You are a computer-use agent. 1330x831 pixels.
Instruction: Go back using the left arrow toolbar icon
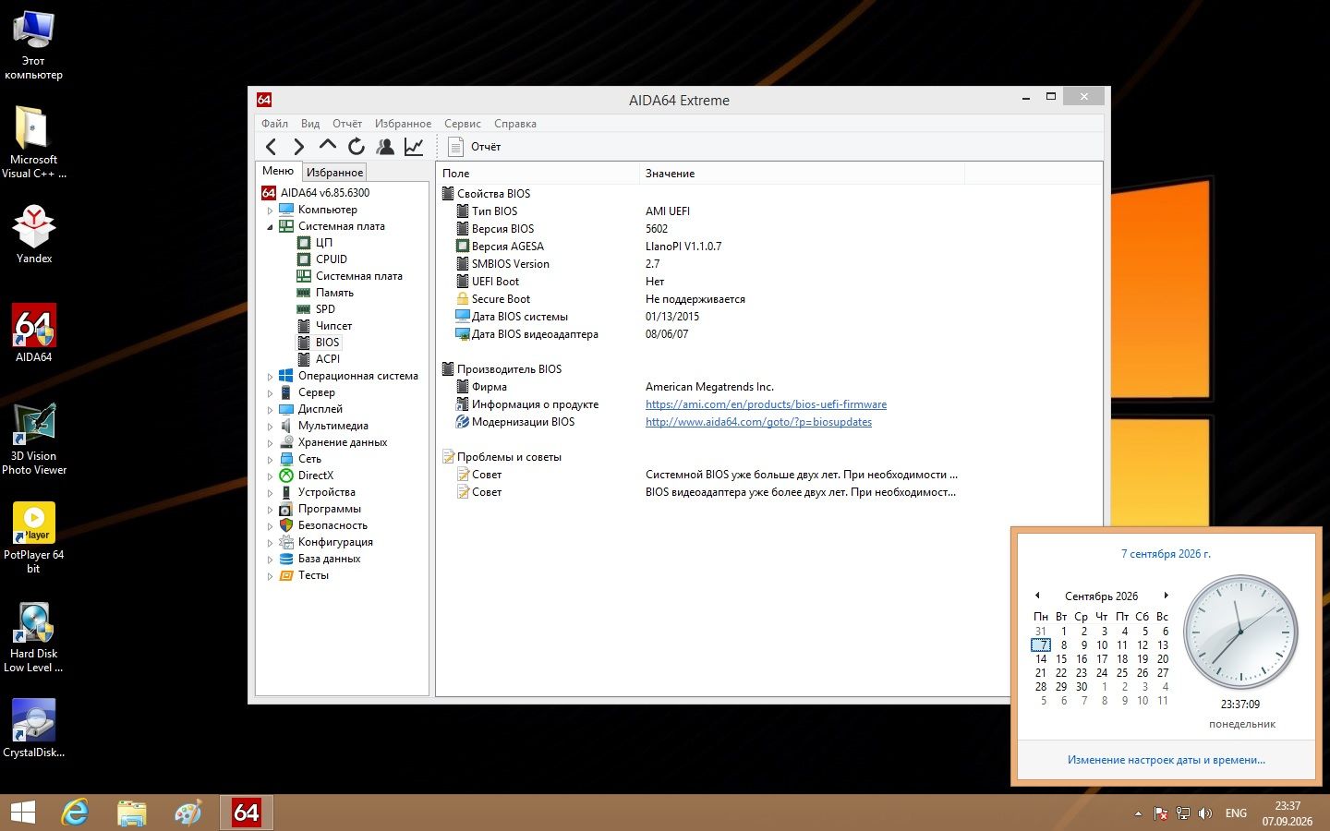coord(271,147)
